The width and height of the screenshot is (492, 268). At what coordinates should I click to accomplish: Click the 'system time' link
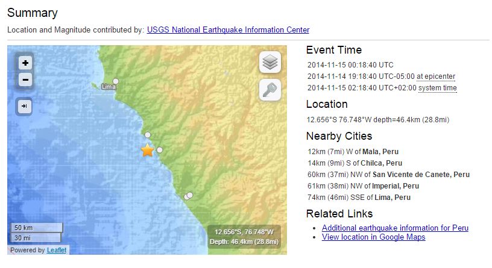click(x=437, y=88)
